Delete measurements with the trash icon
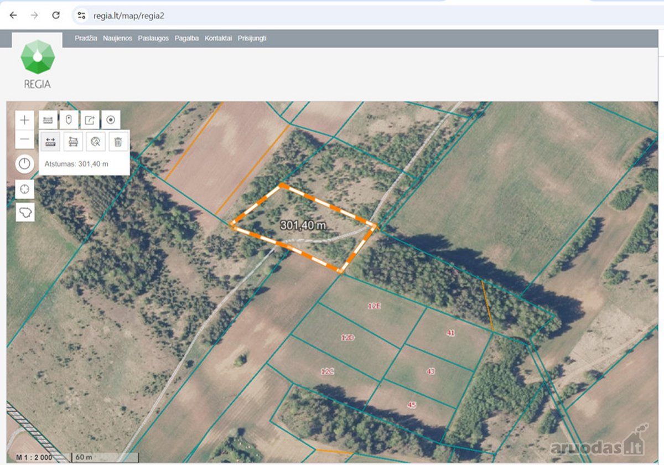 [118, 141]
